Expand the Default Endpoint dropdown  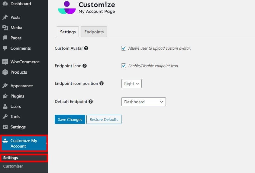click(144, 102)
